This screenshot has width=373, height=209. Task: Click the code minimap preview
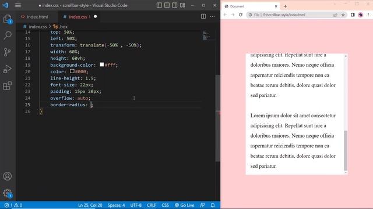[206, 35]
